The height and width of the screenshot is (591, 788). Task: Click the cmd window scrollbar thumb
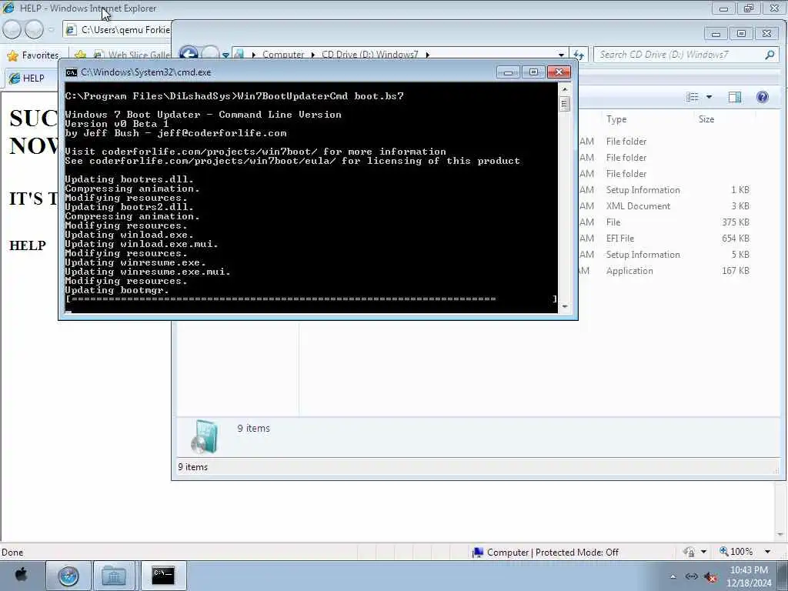click(564, 104)
